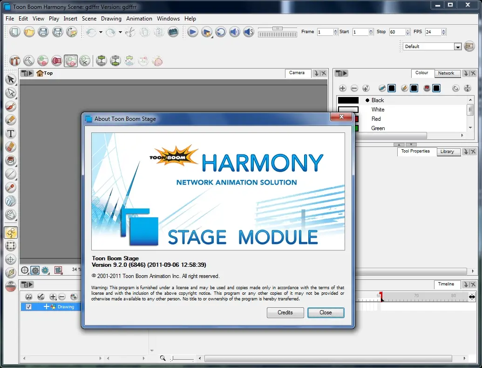Image resolution: width=482 pixels, height=368 pixels.
Task: Increase the Frame spinner value
Action: [335, 30]
